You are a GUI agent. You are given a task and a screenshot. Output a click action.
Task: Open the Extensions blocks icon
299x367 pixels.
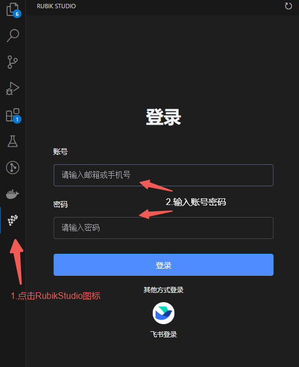point(13,115)
